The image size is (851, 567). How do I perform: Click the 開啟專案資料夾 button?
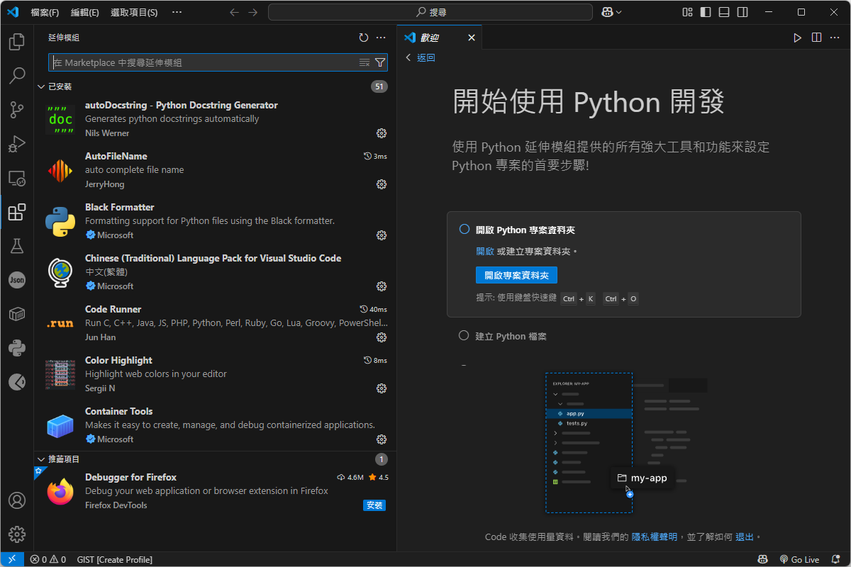[x=516, y=275]
